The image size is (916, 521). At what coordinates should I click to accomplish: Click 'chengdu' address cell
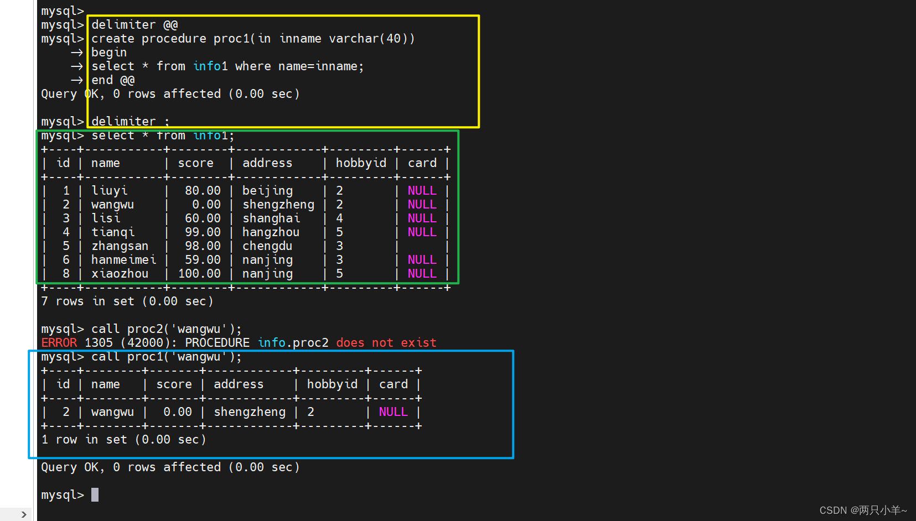267,246
